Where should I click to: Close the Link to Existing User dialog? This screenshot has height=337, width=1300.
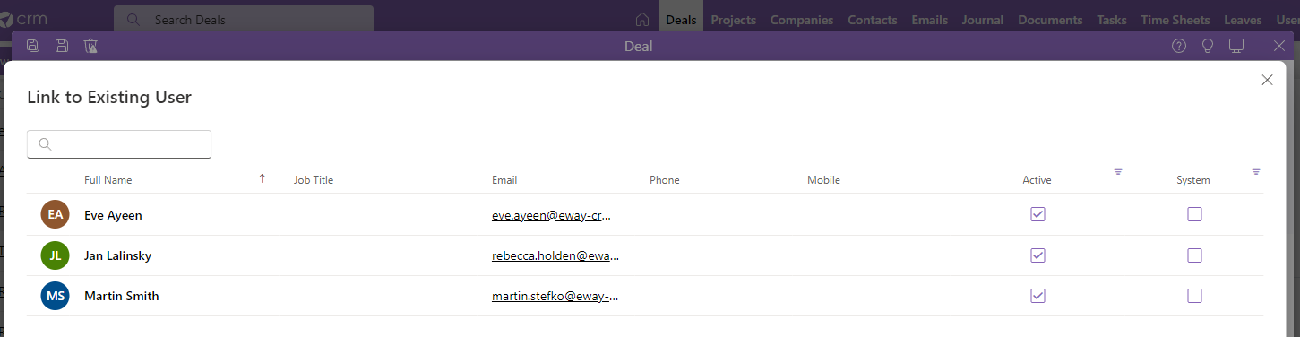tap(1267, 80)
